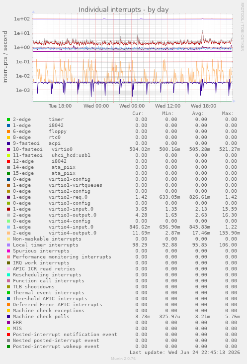Click the purple virtio0 legend color square

(x=8, y=149)
